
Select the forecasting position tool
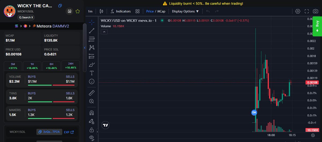tap(92, 56)
